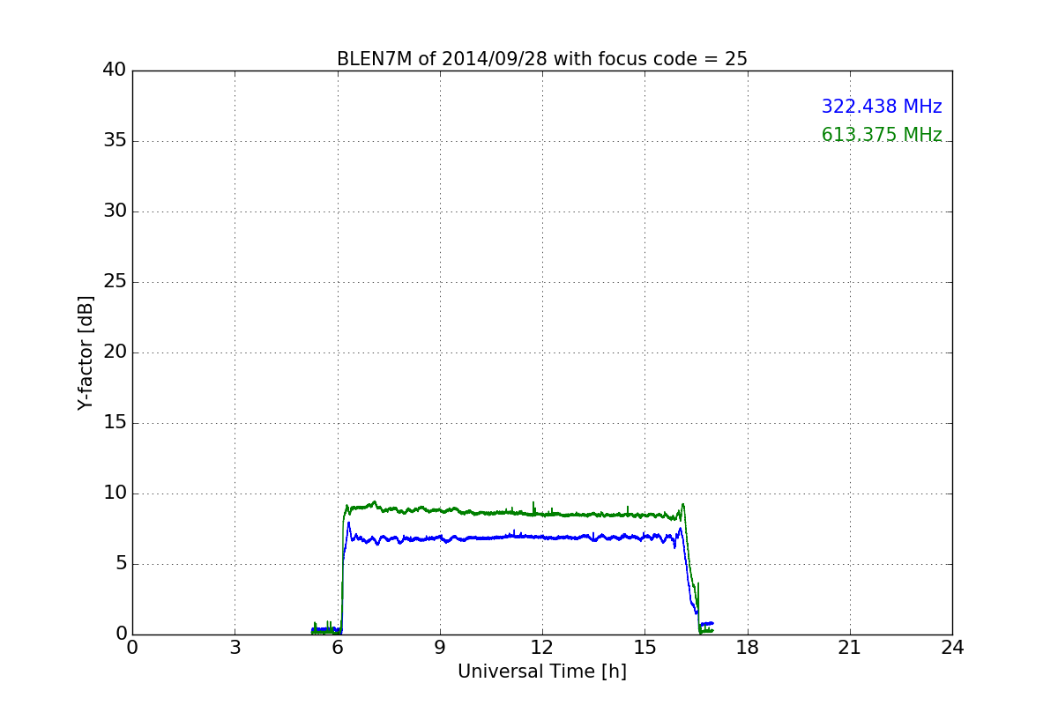Click the y-axis tick label 5

coord(120,564)
